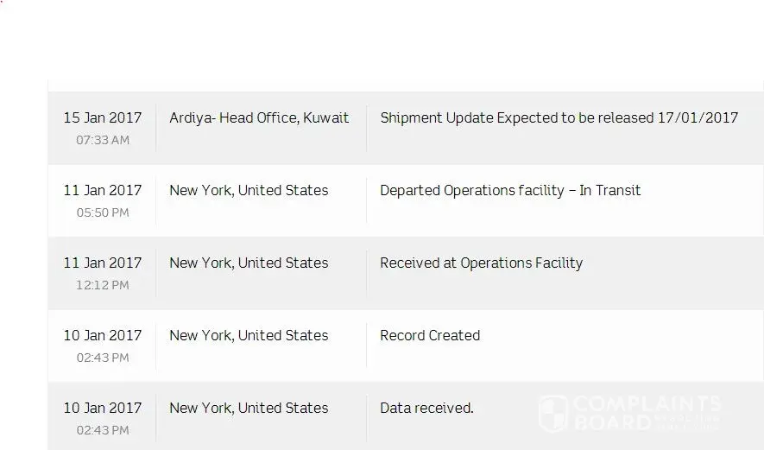The height and width of the screenshot is (450, 764).
Task: Click the 07:33 AM timestamp
Action: (x=103, y=140)
